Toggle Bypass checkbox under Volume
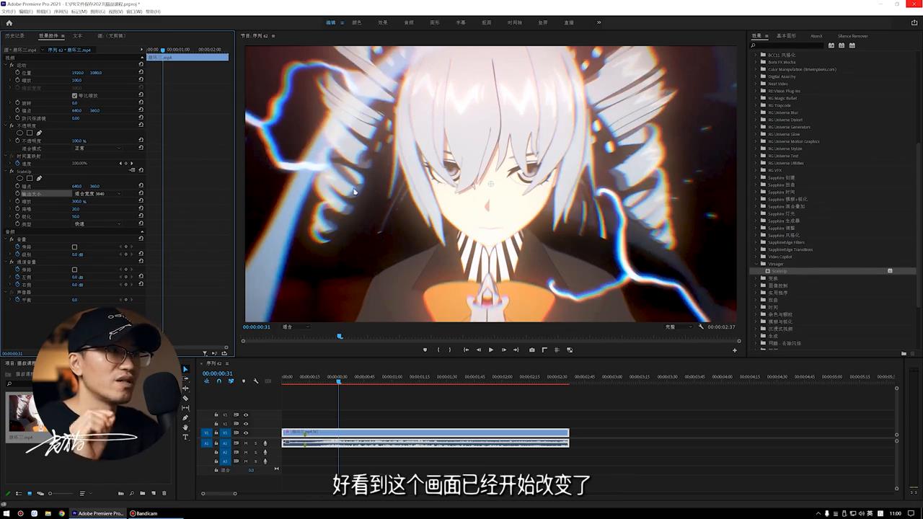Screen dimensions: 923x519 [74, 247]
